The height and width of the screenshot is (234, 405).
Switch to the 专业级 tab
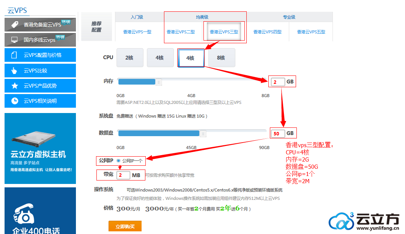pos(289,17)
